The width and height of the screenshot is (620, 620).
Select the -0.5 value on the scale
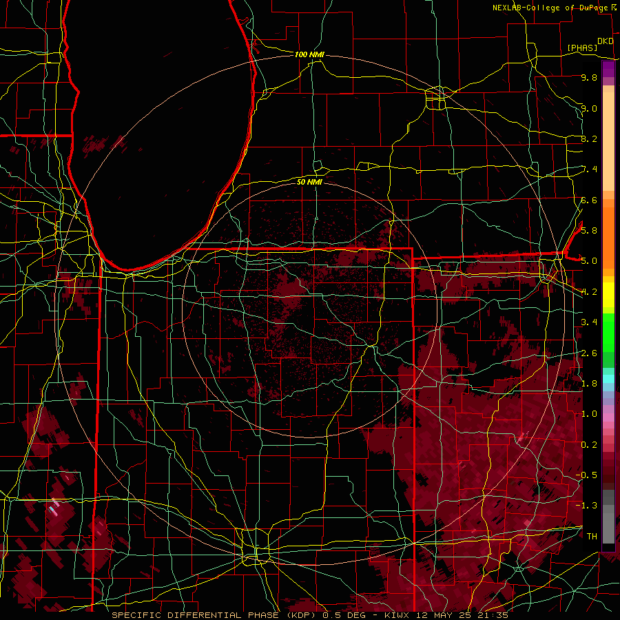coord(586,475)
